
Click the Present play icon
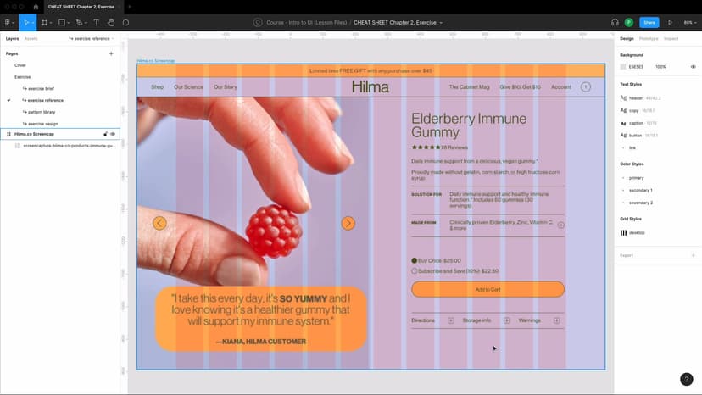[671, 22]
